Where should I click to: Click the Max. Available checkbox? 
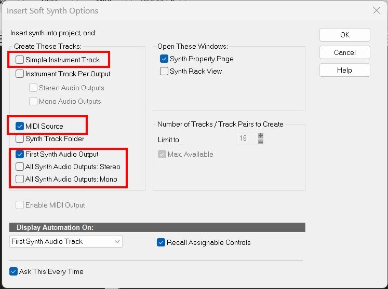(161, 154)
